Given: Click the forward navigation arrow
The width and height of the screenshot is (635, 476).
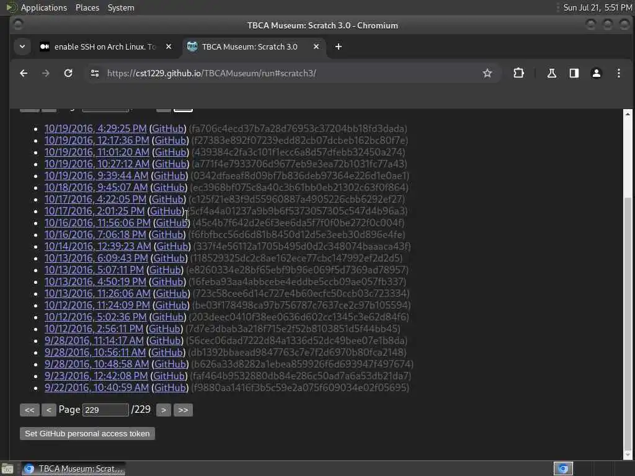Looking at the screenshot, I should point(46,73).
